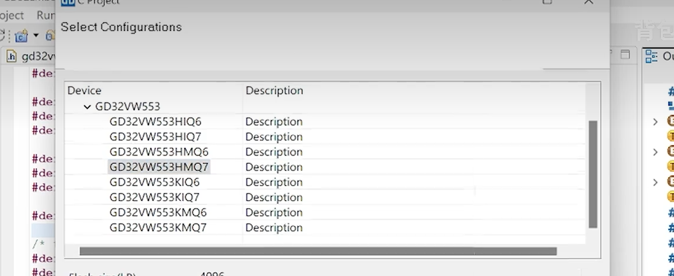Click the new C project toolbar icon
Image resolution: width=674 pixels, height=276 pixels.
point(21,36)
